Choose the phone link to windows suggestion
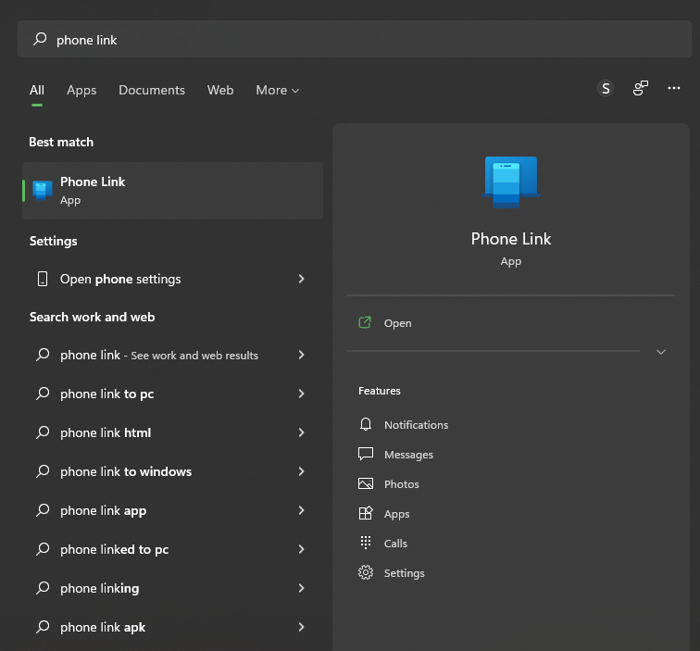 point(172,471)
